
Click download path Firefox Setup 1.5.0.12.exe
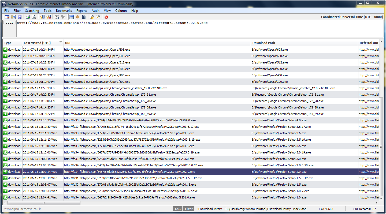(x=283, y=178)
